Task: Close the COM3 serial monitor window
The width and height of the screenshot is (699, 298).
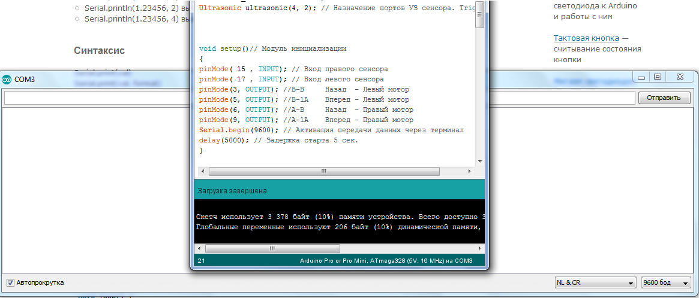Action: (x=680, y=77)
